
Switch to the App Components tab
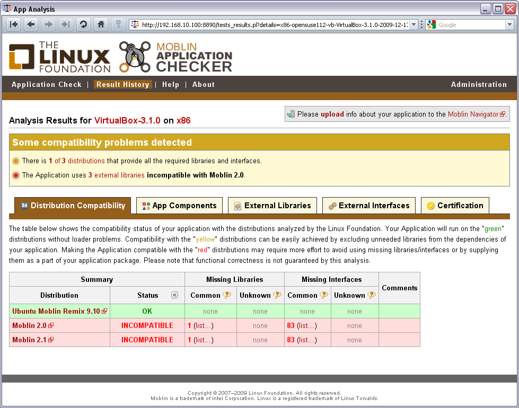coord(179,206)
